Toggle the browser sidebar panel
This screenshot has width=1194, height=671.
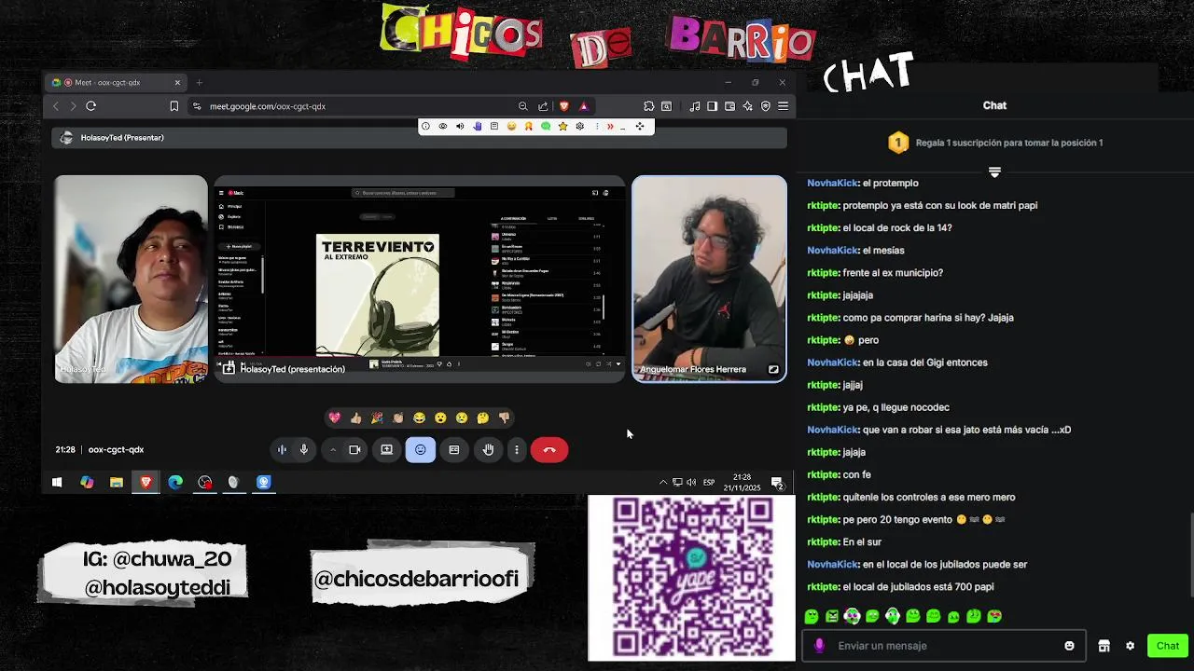(713, 106)
